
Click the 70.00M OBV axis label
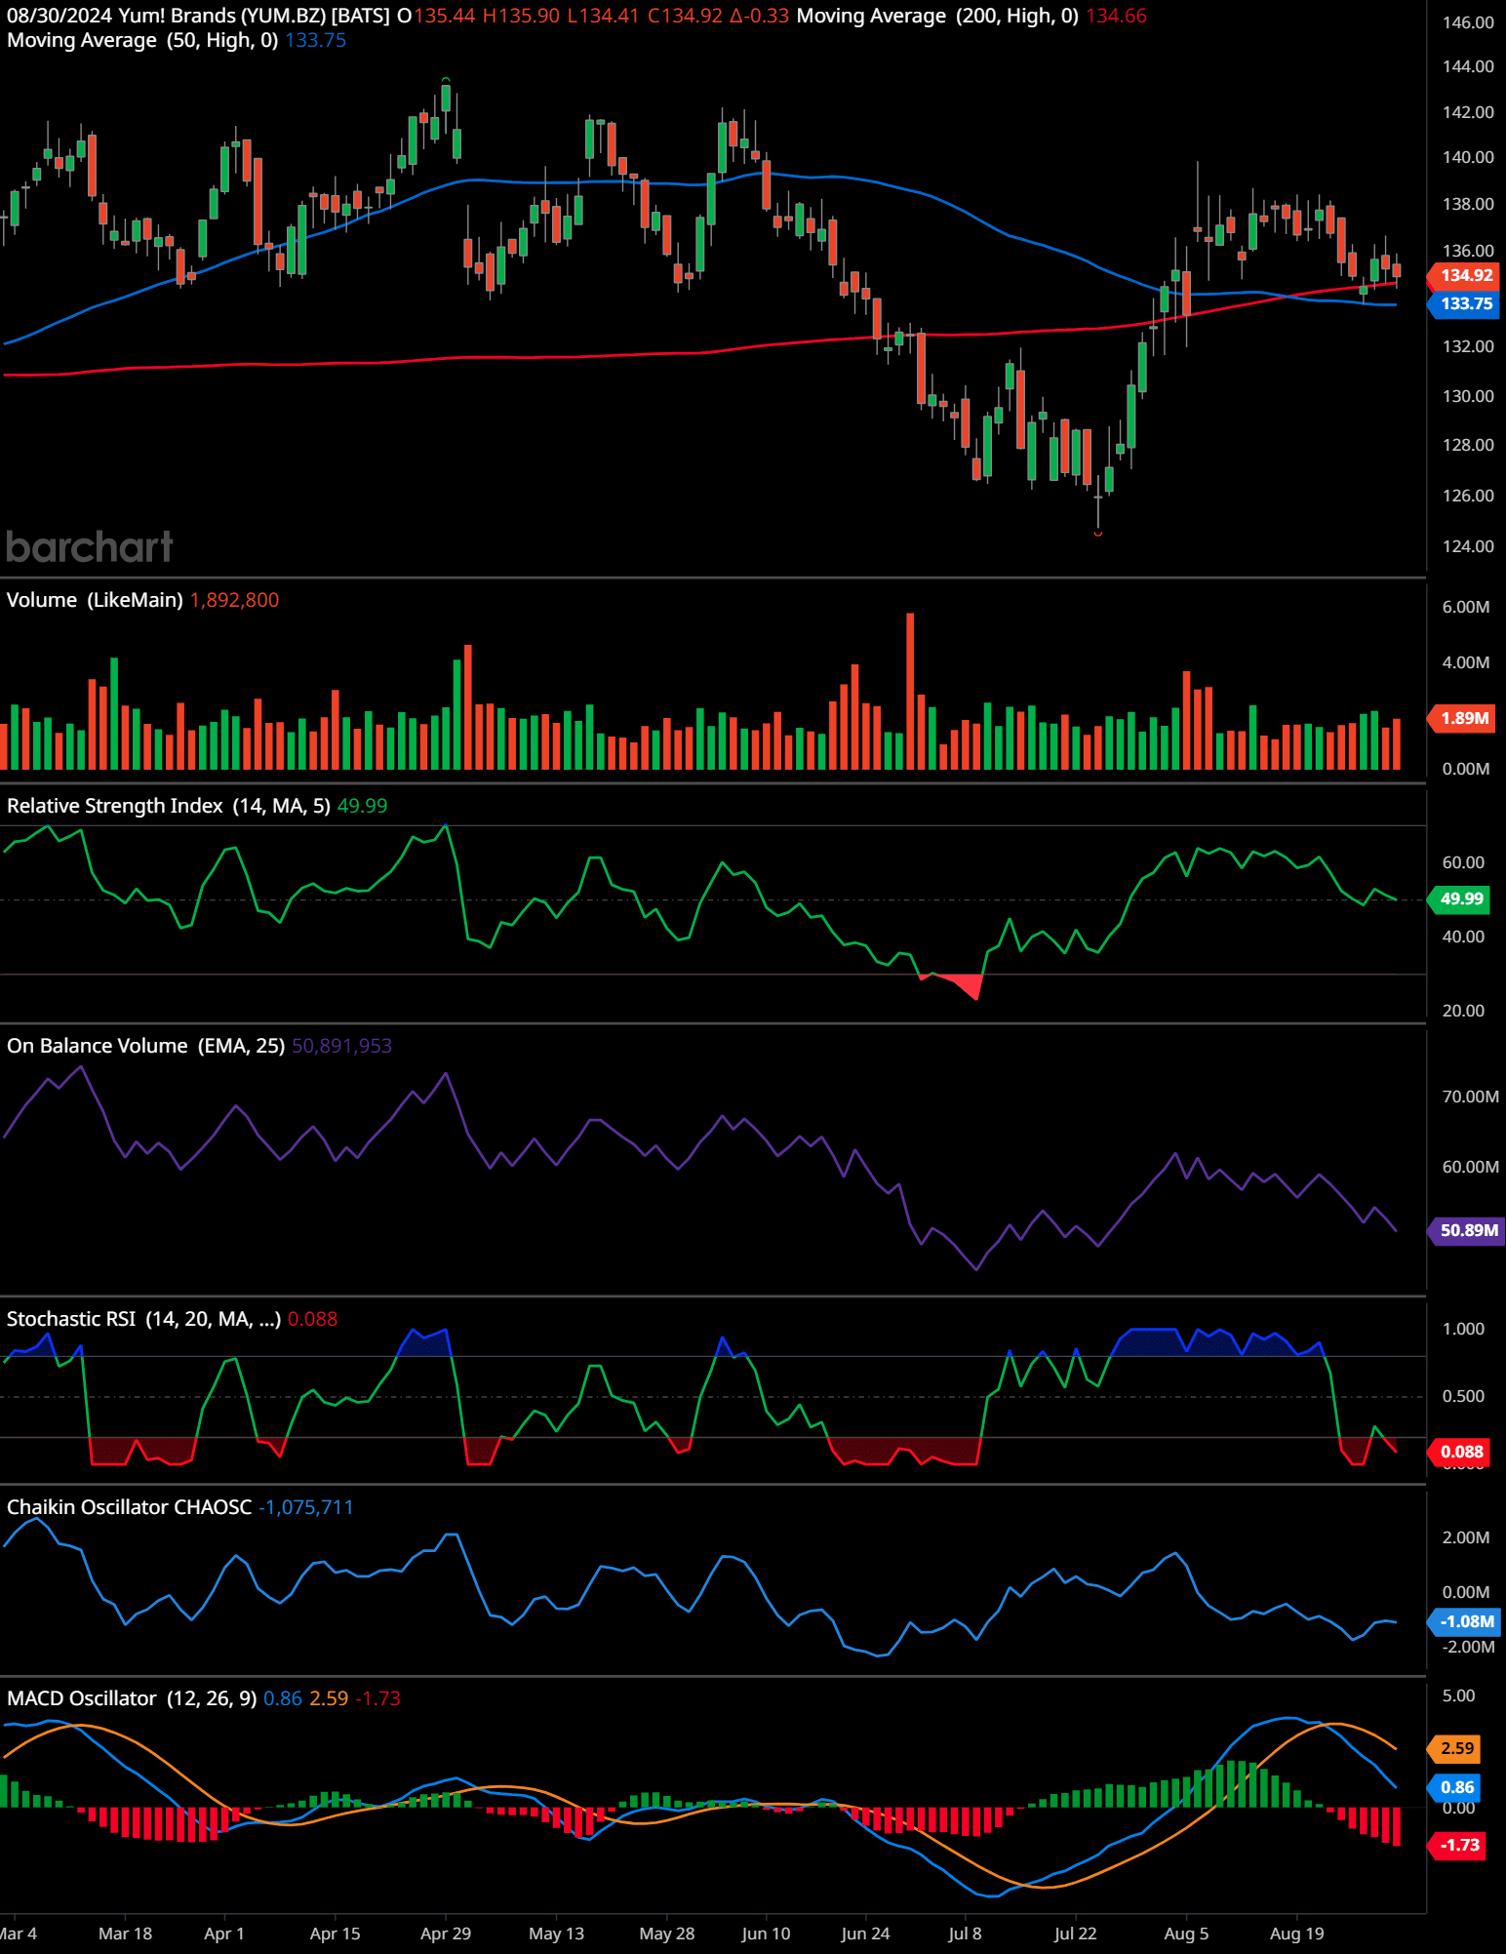1471,1097
